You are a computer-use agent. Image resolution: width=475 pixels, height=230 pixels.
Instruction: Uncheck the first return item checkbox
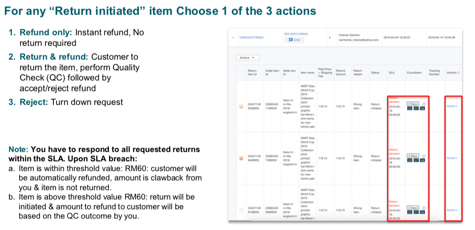coord(242,107)
